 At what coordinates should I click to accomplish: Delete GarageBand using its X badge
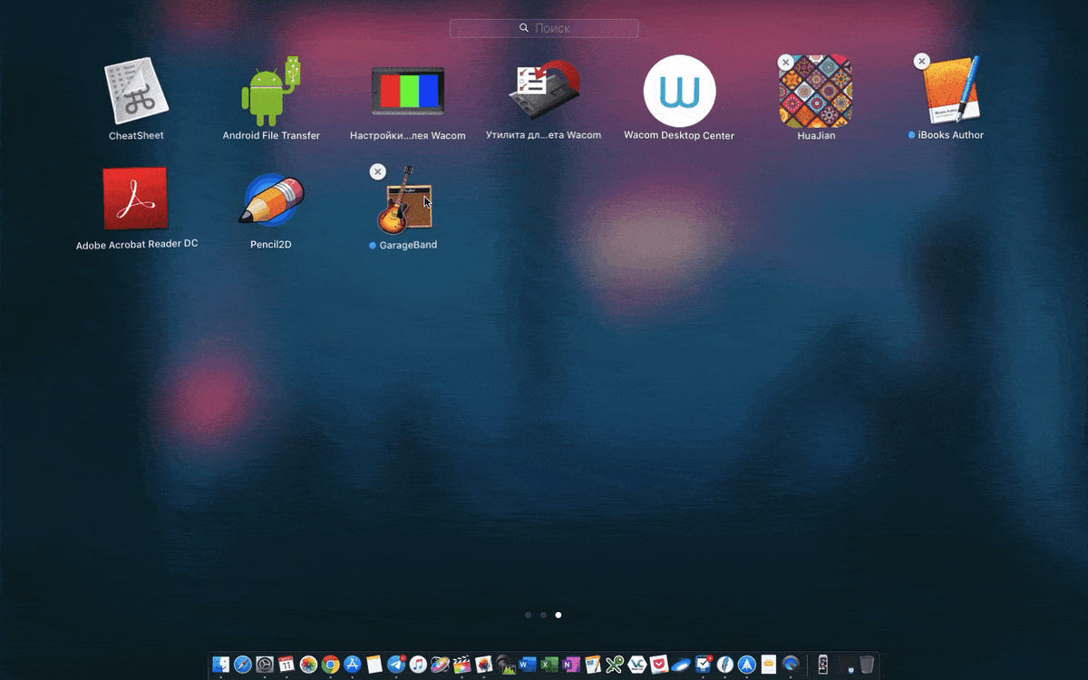378,171
